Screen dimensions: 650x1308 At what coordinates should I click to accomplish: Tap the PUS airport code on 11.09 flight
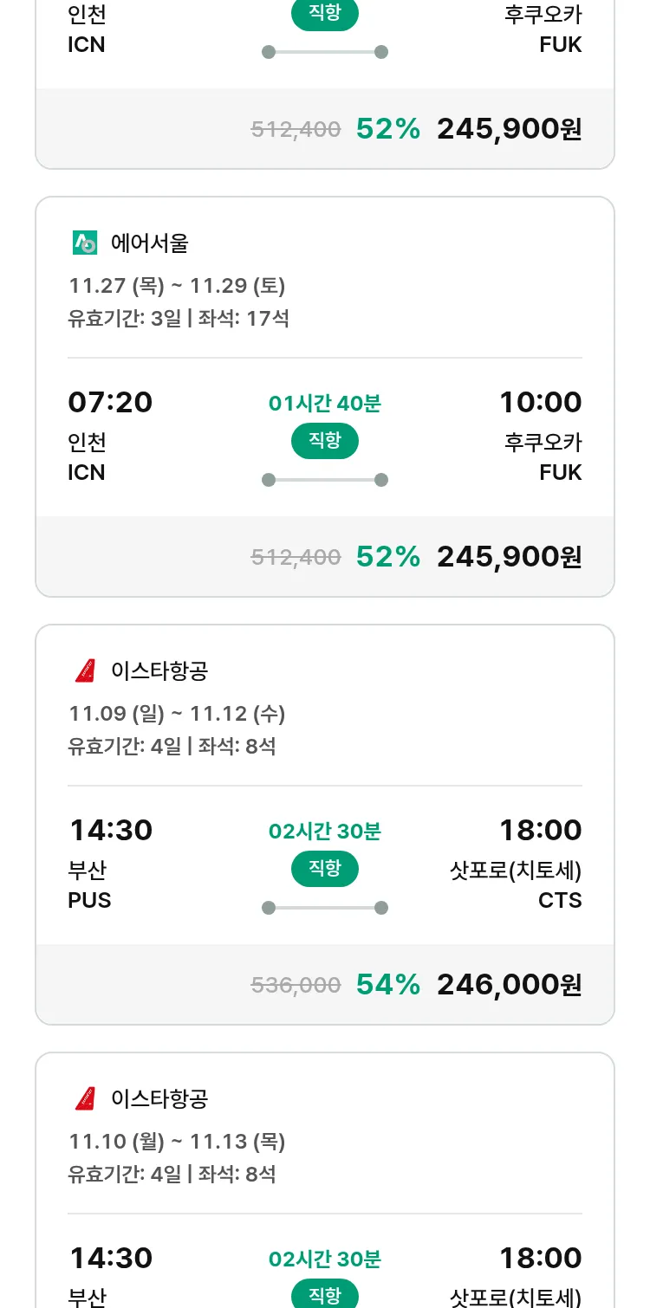pyautogui.click(x=89, y=901)
